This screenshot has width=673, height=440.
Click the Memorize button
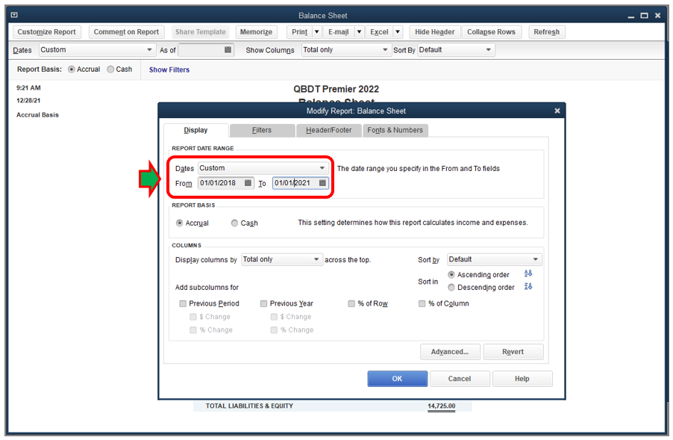point(256,32)
